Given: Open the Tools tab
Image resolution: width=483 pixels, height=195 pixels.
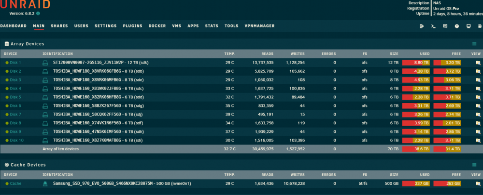Looking at the screenshot, I should click(231, 26).
